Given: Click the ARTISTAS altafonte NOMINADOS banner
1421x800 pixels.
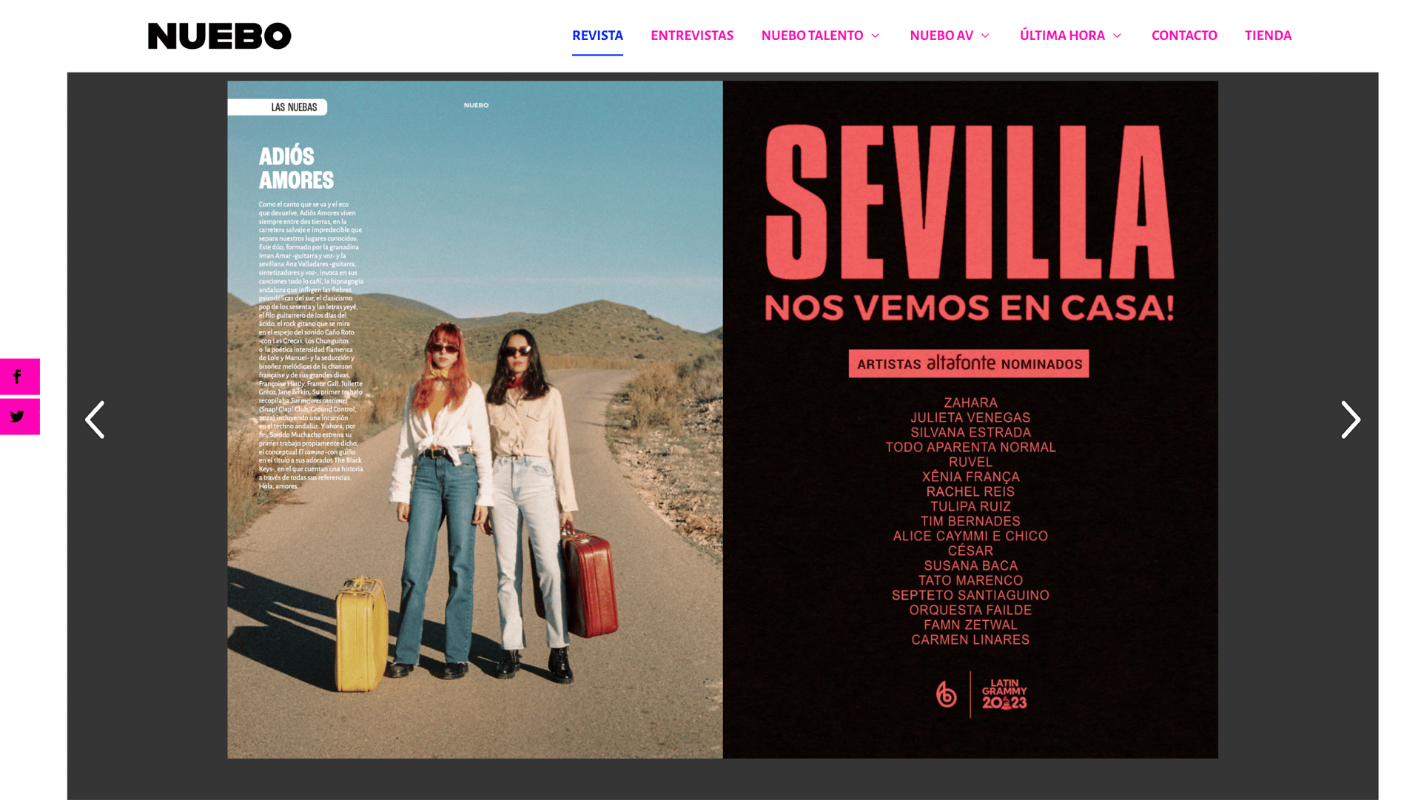Looking at the screenshot, I should 969,363.
